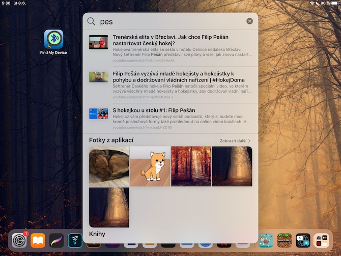Open 'Filip Pešán vyzývá mladé hokejisty' result
The width and height of the screenshot is (341, 256).
pos(170,85)
